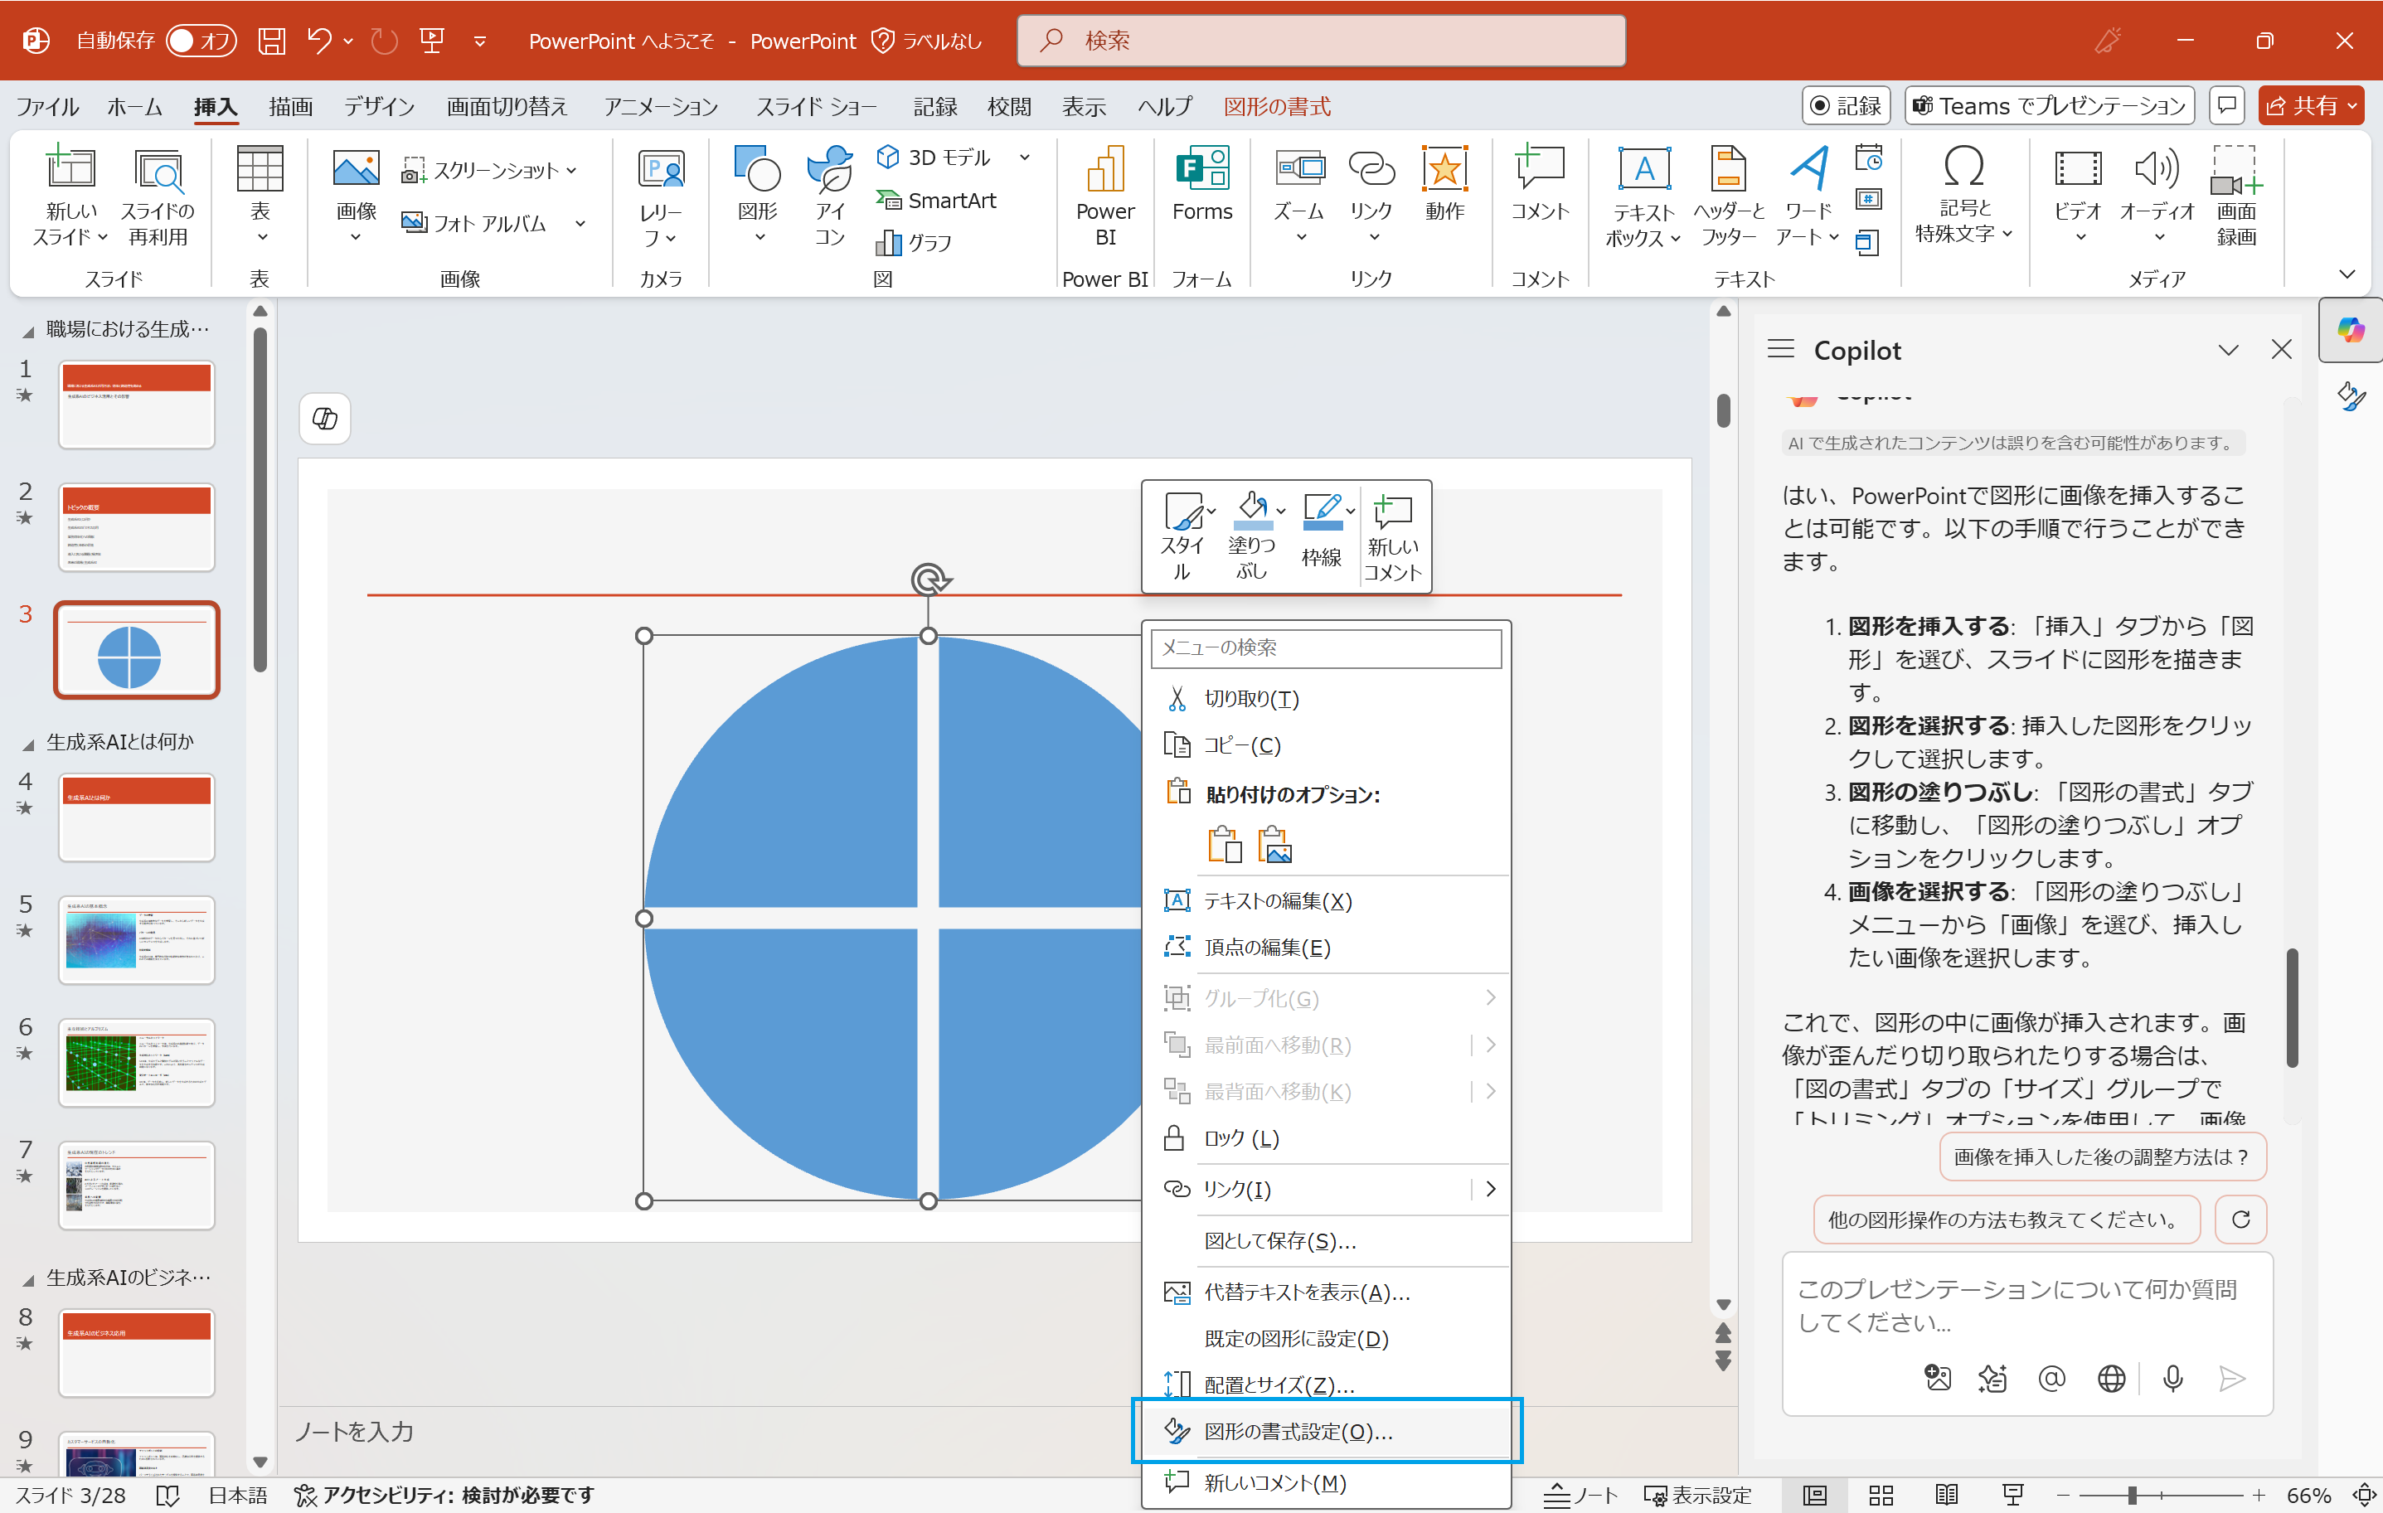Screen dimensions: 2383x1513
Task: Switch to the デザイン ribbon tab
Action: (x=379, y=106)
